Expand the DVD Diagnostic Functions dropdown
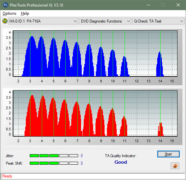 (x=105, y=21)
